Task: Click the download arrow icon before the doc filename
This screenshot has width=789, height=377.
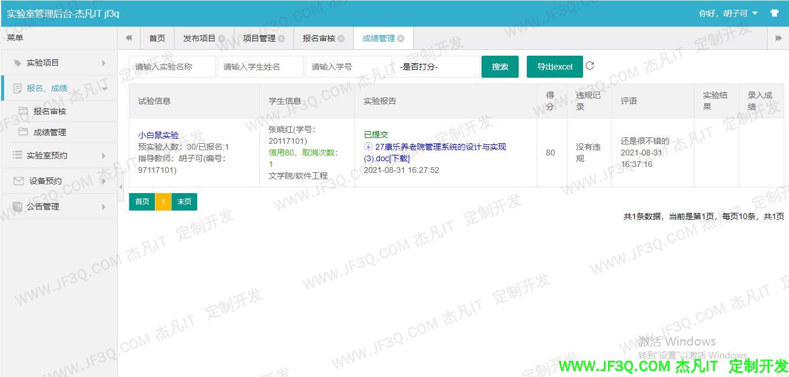Action: [x=368, y=147]
